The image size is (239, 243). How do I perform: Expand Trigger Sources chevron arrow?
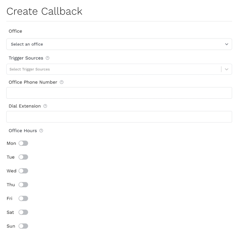tap(227, 69)
